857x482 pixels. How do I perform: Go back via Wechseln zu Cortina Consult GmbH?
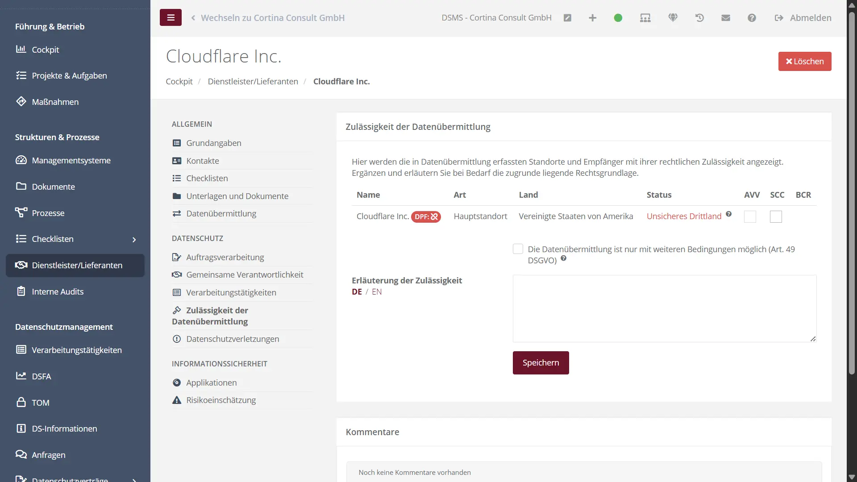point(268,18)
